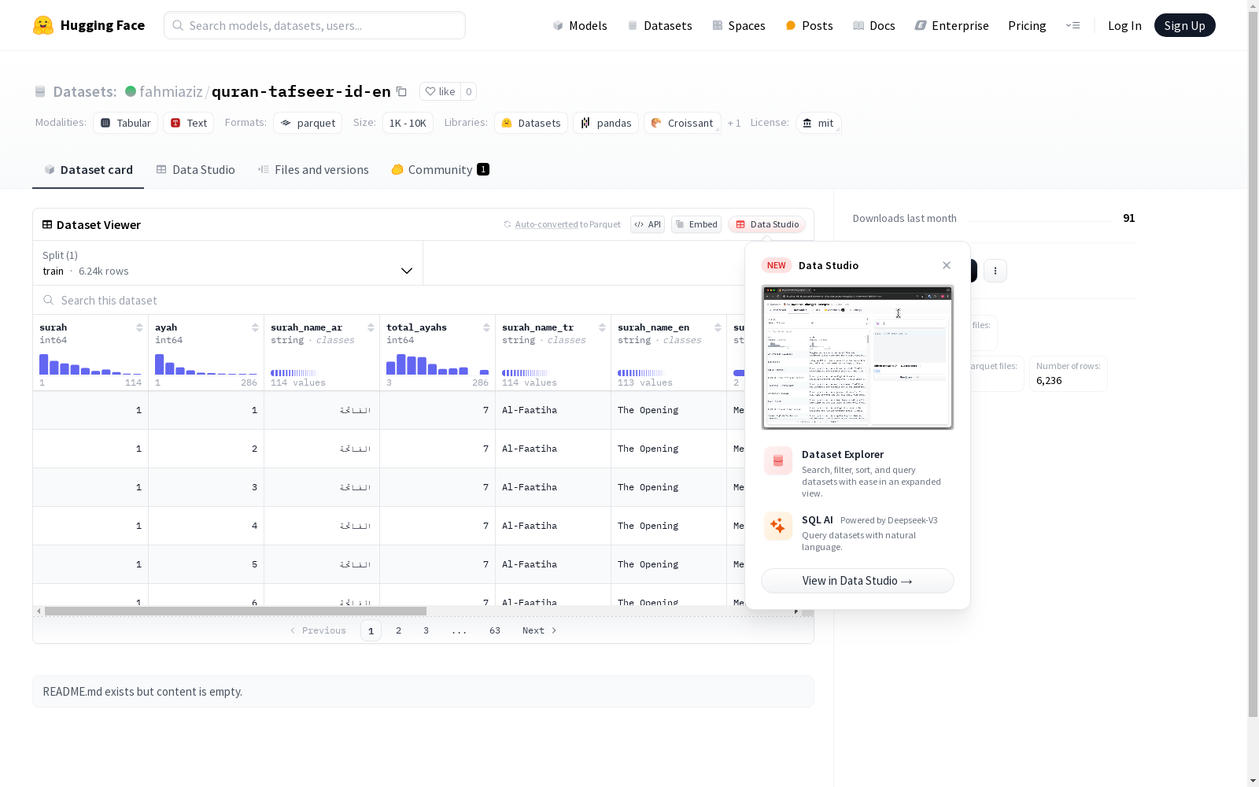Click the API button in Dataset Viewer
Viewport: 1259px width, 787px height.
tap(648, 224)
